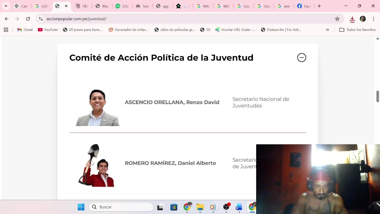Image resolution: width=380 pixels, height=214 pixels.
Task: Switch to the 'app' tab
Action: click(162, 6)
